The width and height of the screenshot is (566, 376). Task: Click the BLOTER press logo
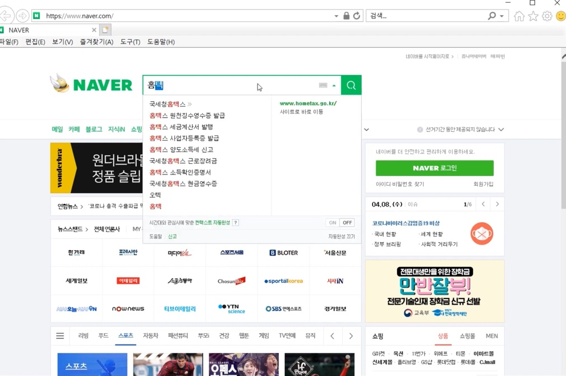(x=283, y=253)
